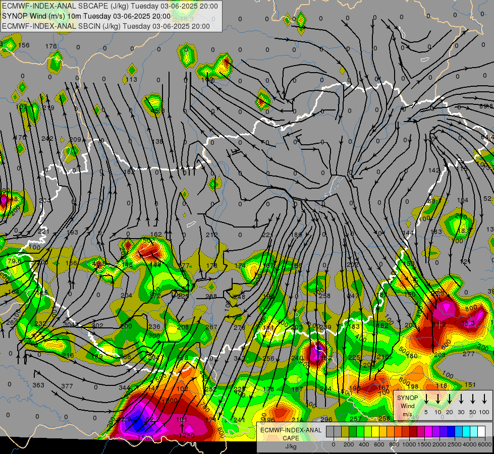Click the 100 m/s wind arrow symbol
The height and width of the screenshot is (454, 494).
[x=484, y=399]
